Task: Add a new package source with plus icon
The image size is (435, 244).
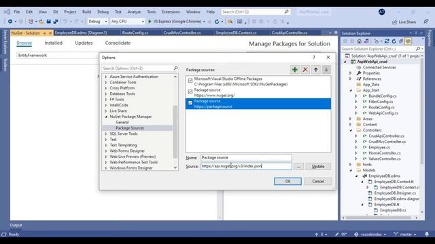Action: click(x=294, y=70)
